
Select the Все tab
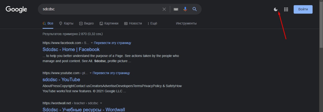click(48, 23)
